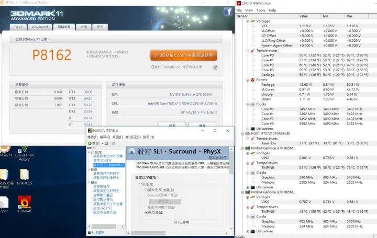377x238 pixels.
Task: Collapse the Clocks node above Core #0 3492 MHz
Action: (248, 105)
